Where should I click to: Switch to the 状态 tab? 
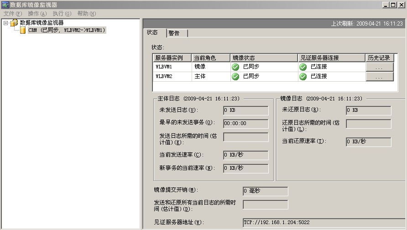[x=152, y=32]
